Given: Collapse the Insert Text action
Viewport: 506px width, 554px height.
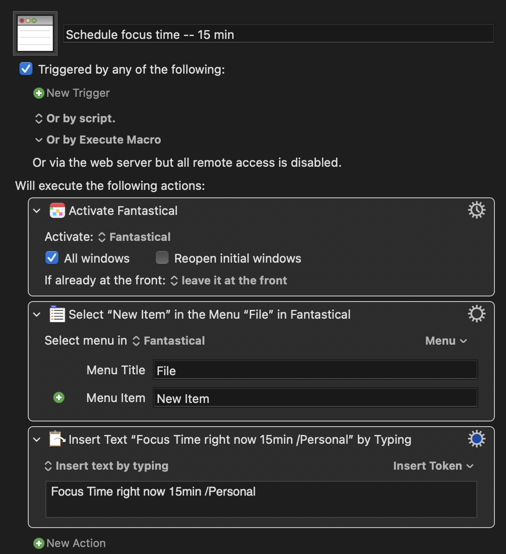Looking at the screenshot, I should 37,440.
